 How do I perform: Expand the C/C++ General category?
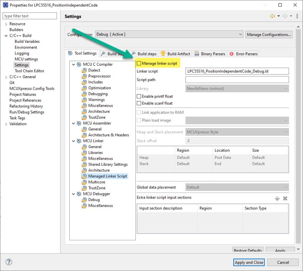point(6,77)
